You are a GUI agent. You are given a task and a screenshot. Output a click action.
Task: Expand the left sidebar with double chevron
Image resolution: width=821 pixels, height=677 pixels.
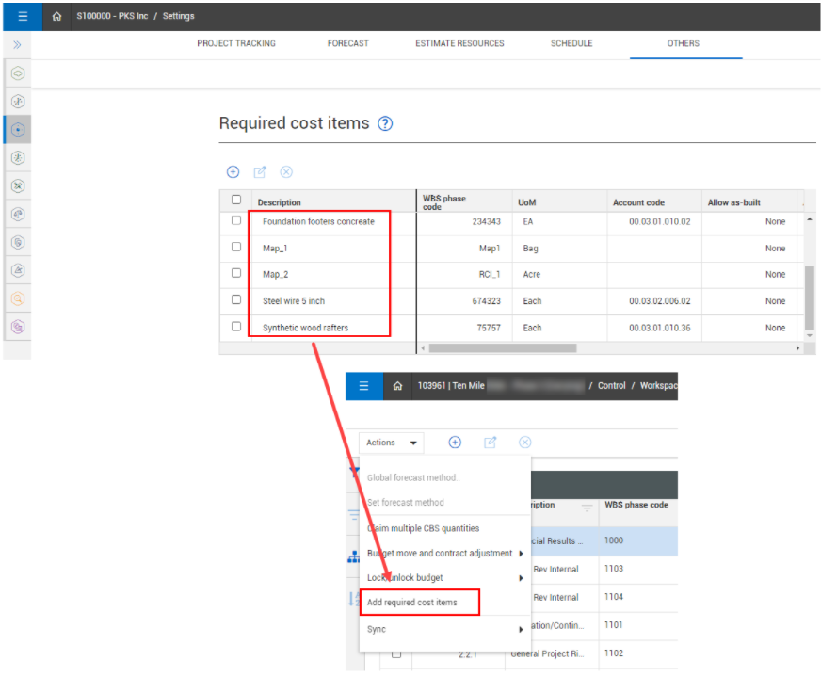click(x=17, y=44)
